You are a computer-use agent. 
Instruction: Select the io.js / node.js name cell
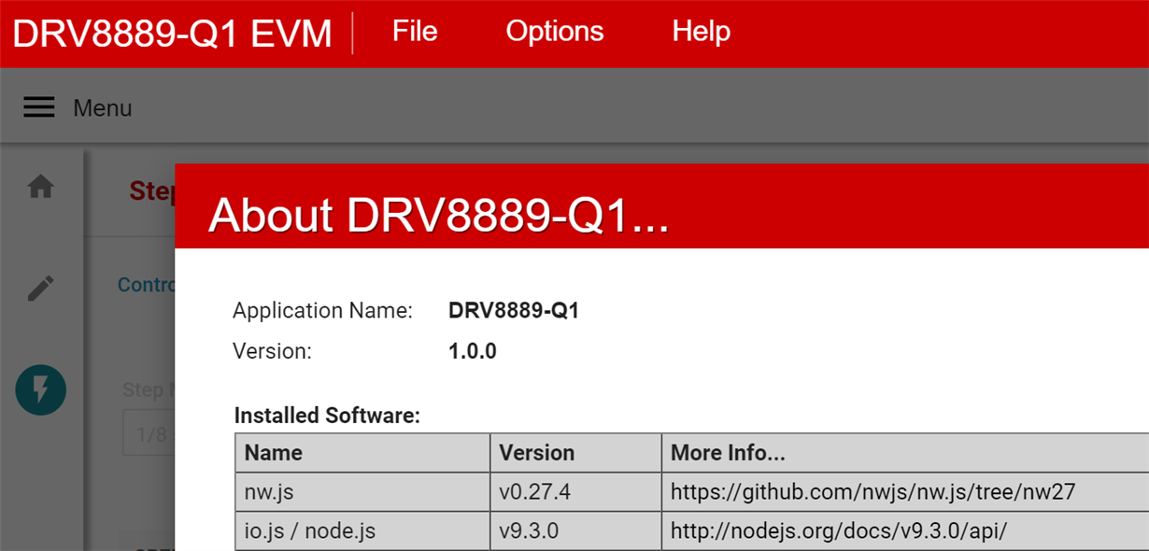tap(362, 530)
